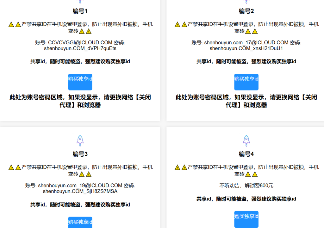Click the rocket icon above 编号3

pos(80,139)
